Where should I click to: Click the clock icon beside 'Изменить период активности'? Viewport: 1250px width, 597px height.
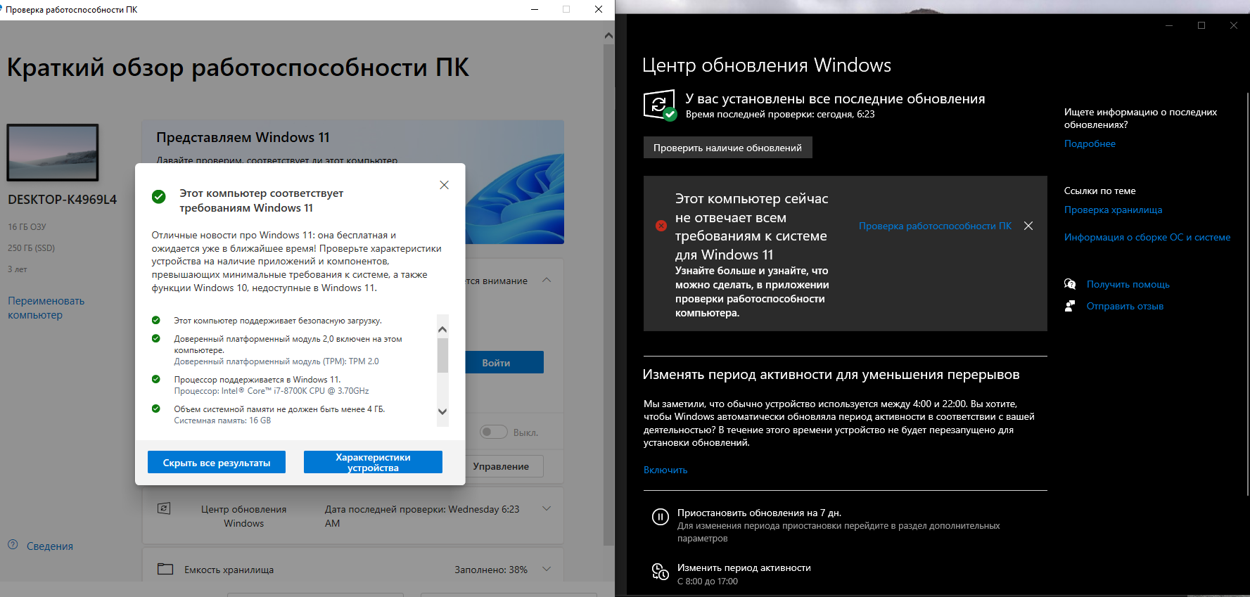[x=660, y=572]
